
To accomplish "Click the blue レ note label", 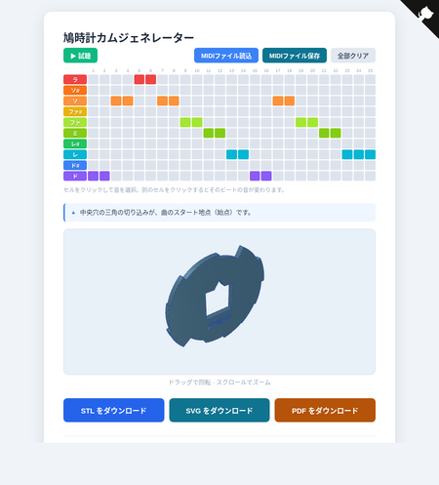I will click(x=75, y=154).
